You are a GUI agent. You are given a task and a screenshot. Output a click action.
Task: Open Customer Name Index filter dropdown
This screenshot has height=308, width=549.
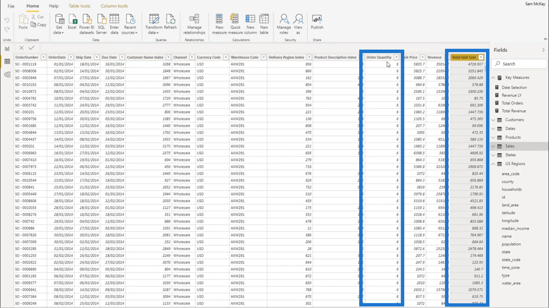tap(168, 57)
